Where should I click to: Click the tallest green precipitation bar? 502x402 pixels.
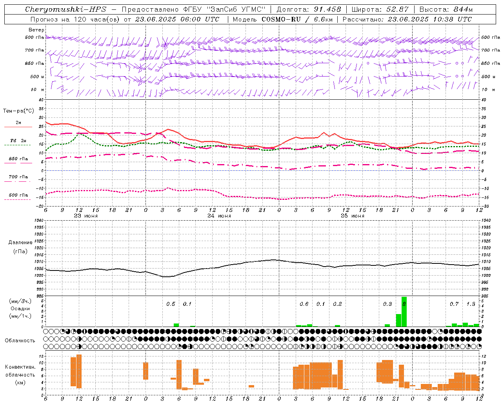pyautogui.click(x=404, y=312)
